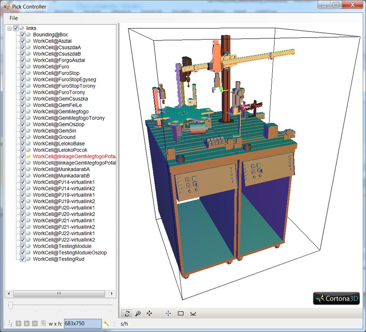Click the sphere icon beside WorkCell@TestingRud

(29, 259)
